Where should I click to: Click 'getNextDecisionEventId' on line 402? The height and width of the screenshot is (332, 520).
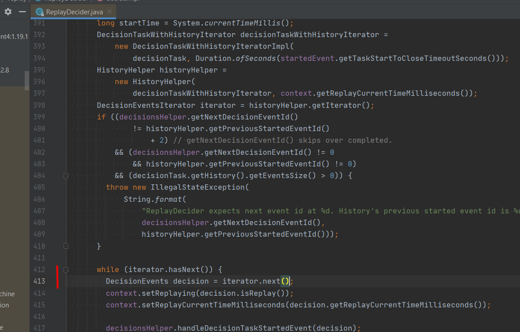tap(253, 152)
